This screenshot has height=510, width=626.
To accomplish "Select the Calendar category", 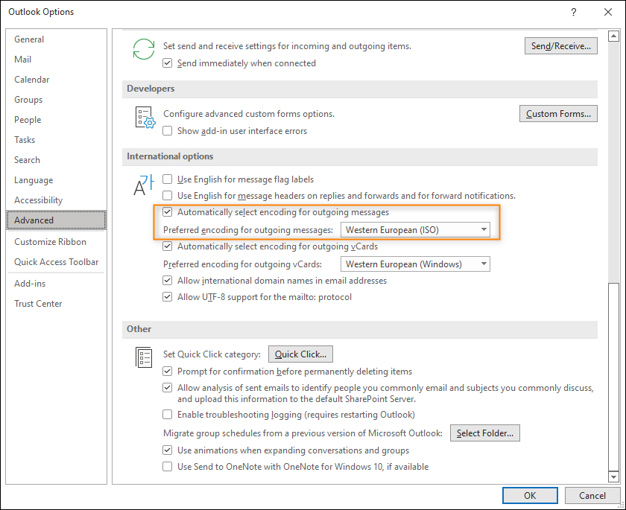I will pos(57,80).
